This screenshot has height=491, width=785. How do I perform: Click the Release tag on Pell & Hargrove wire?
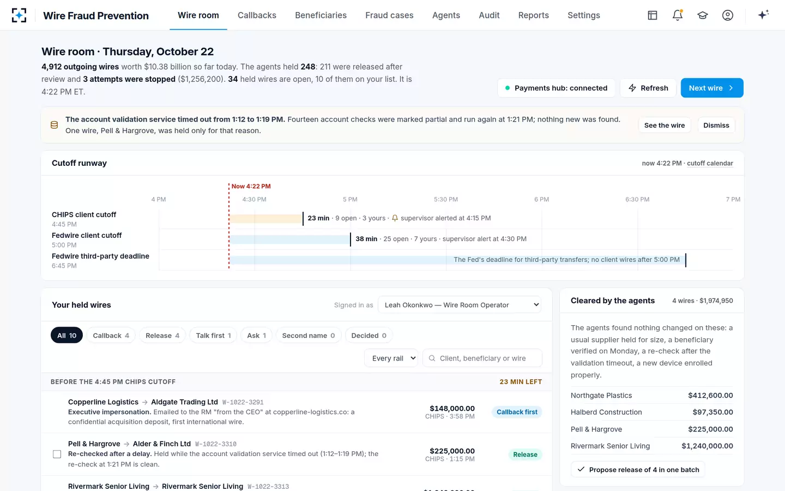(525, 454)
